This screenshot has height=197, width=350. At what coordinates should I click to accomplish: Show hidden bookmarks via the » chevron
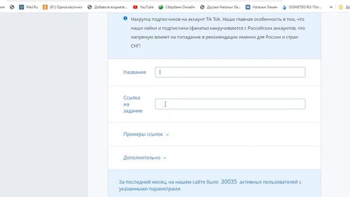pos(331,7)
